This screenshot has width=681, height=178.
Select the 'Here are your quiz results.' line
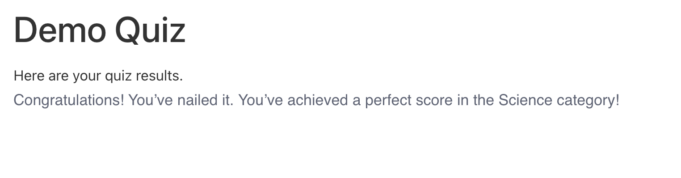click(98, 76)
